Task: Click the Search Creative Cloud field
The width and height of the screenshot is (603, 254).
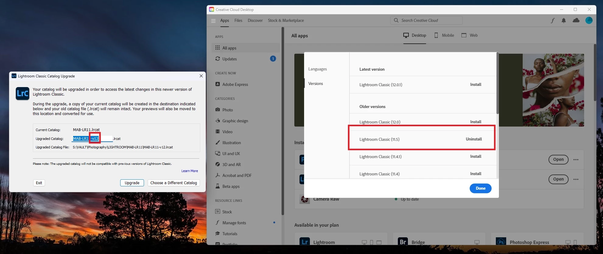Action: click(x=426, y=20)
